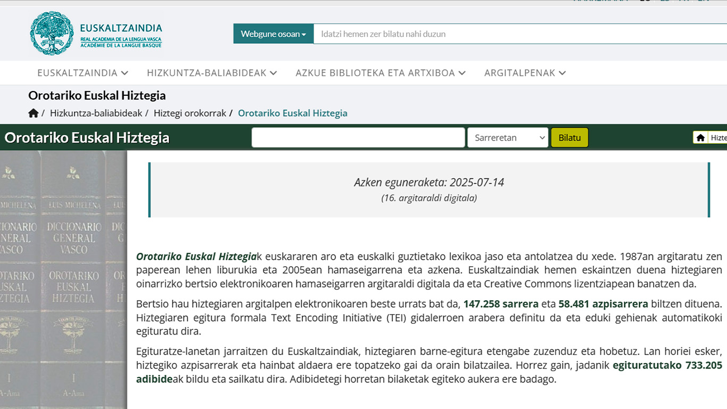Viewport: 727px width, 409px height.
Task: Click the Azken eguneraketa update notice box
Action: [429, 190]
